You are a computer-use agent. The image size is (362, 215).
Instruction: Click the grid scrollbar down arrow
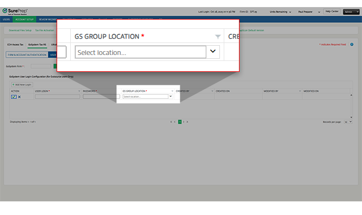tap(351, 118)
